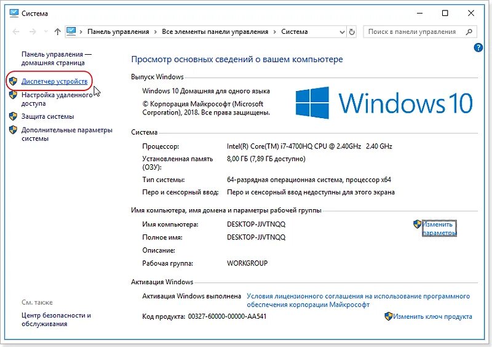
Task: Open the license terms link Условия лицензионного соглашения
Action: 358,300
